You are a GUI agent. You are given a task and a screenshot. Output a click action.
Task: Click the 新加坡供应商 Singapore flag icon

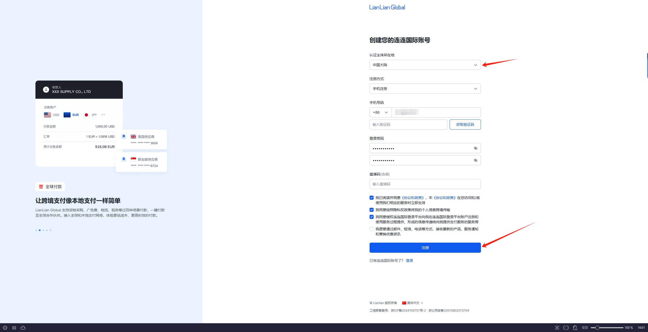[x=133, y=159]
